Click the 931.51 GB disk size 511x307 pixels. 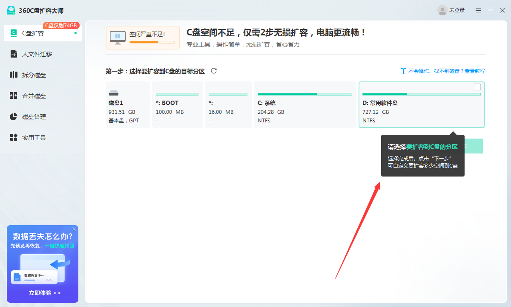[122, 112]
